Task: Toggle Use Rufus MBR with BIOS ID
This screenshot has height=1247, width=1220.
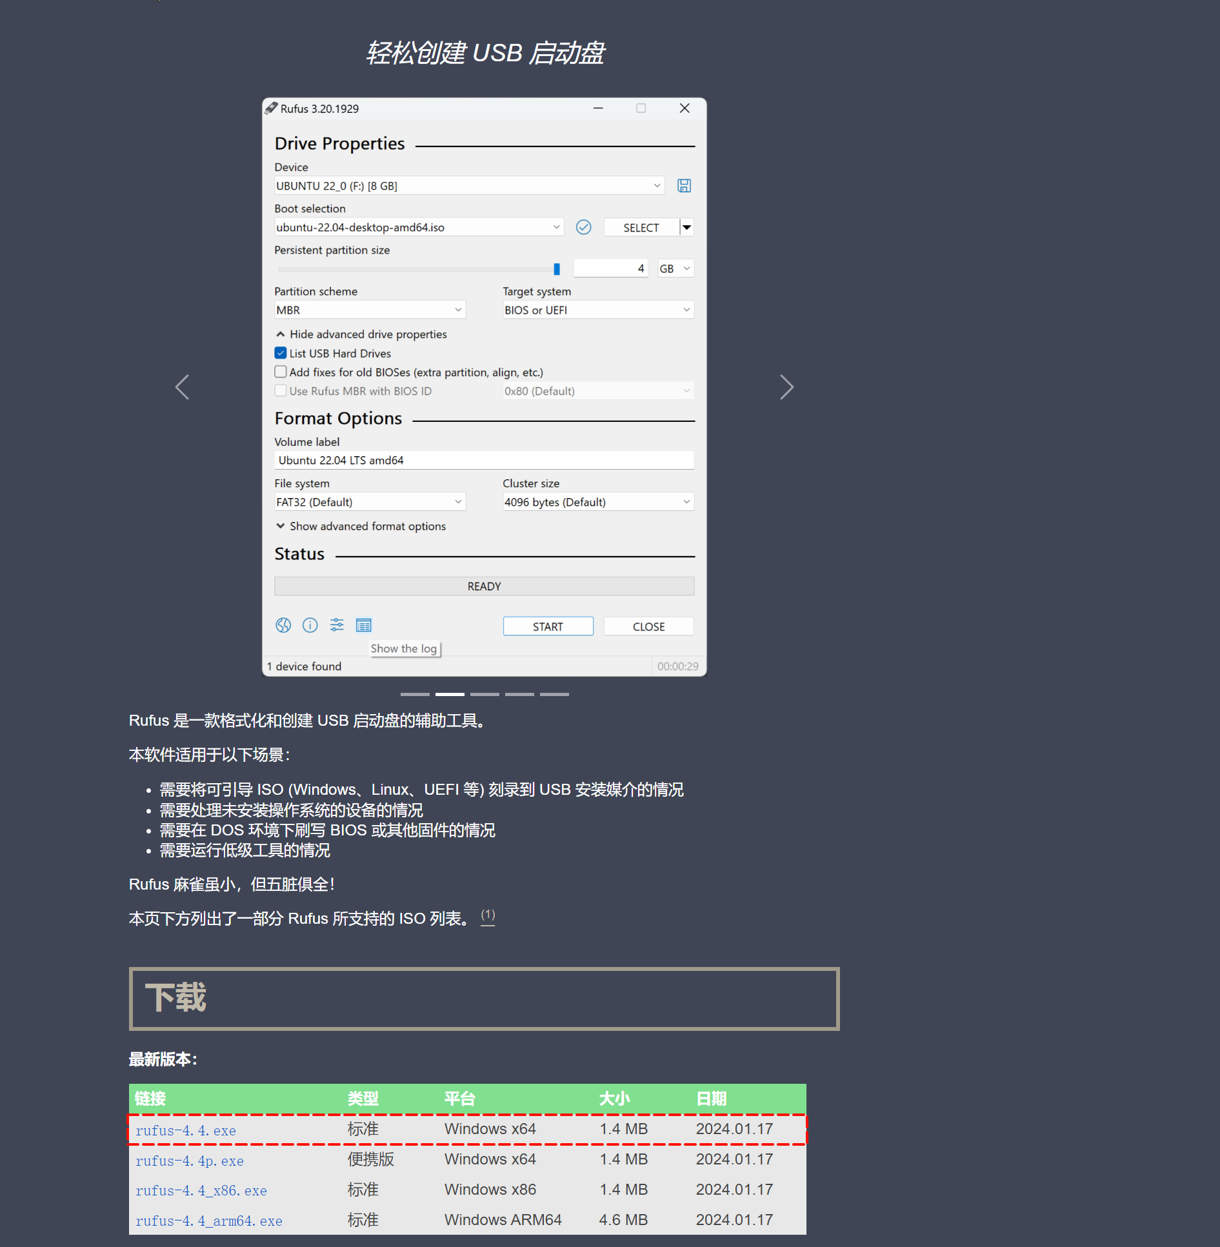Action: tap(281, 390)
